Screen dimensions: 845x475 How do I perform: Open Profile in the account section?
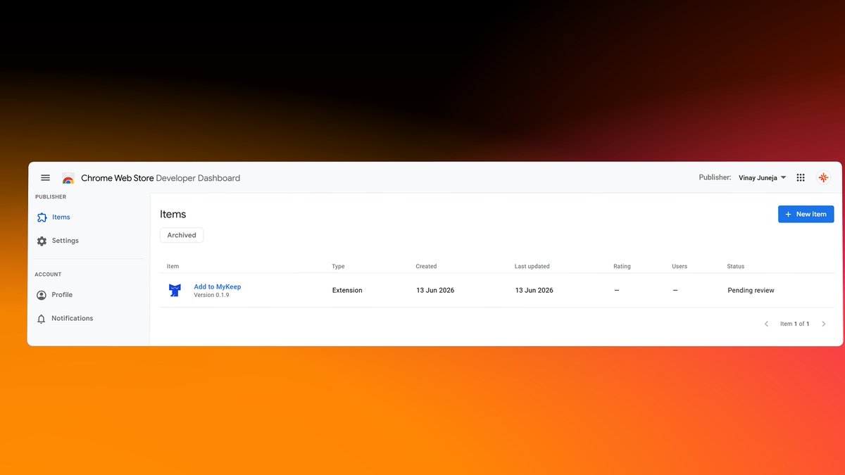click(x=62, y=295)
